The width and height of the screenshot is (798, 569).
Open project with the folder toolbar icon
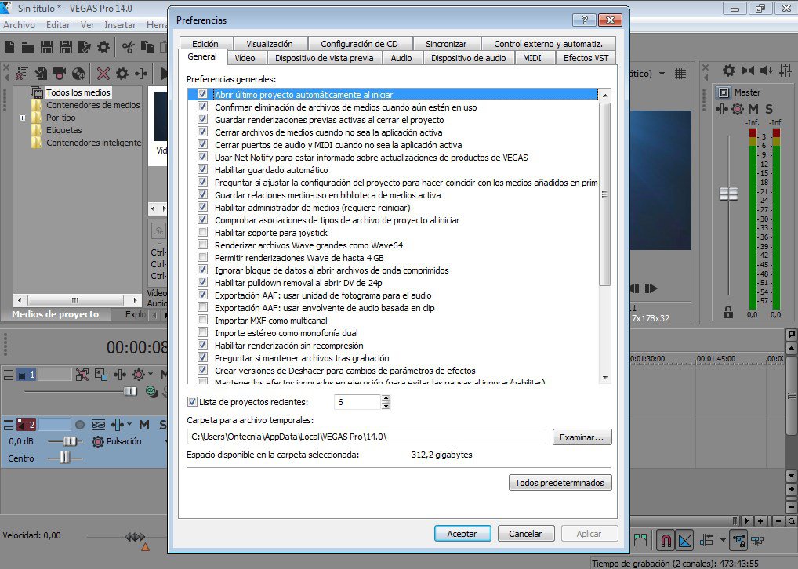click(x=28, y=47)
